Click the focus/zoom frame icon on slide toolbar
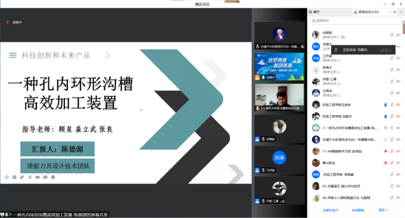 point(30,177)
